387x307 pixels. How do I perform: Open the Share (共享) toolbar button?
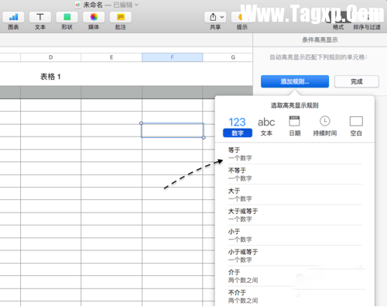pyautogui.click(x=215, y=17)
